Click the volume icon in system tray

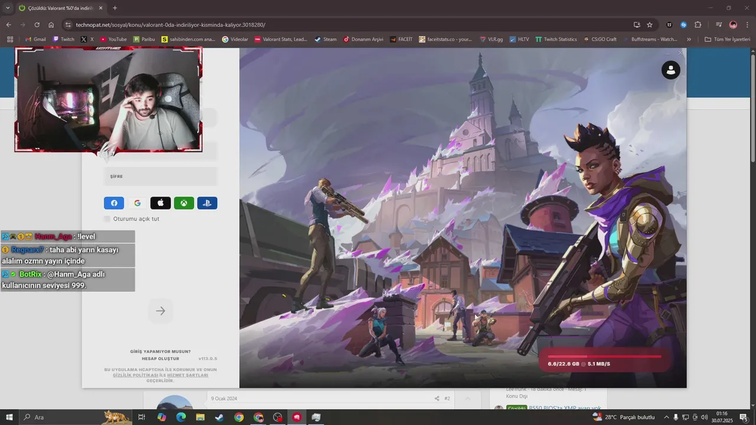pyautogui.click(x=704, y=417)
